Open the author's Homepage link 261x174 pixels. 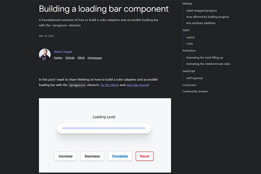pos(95,58)
